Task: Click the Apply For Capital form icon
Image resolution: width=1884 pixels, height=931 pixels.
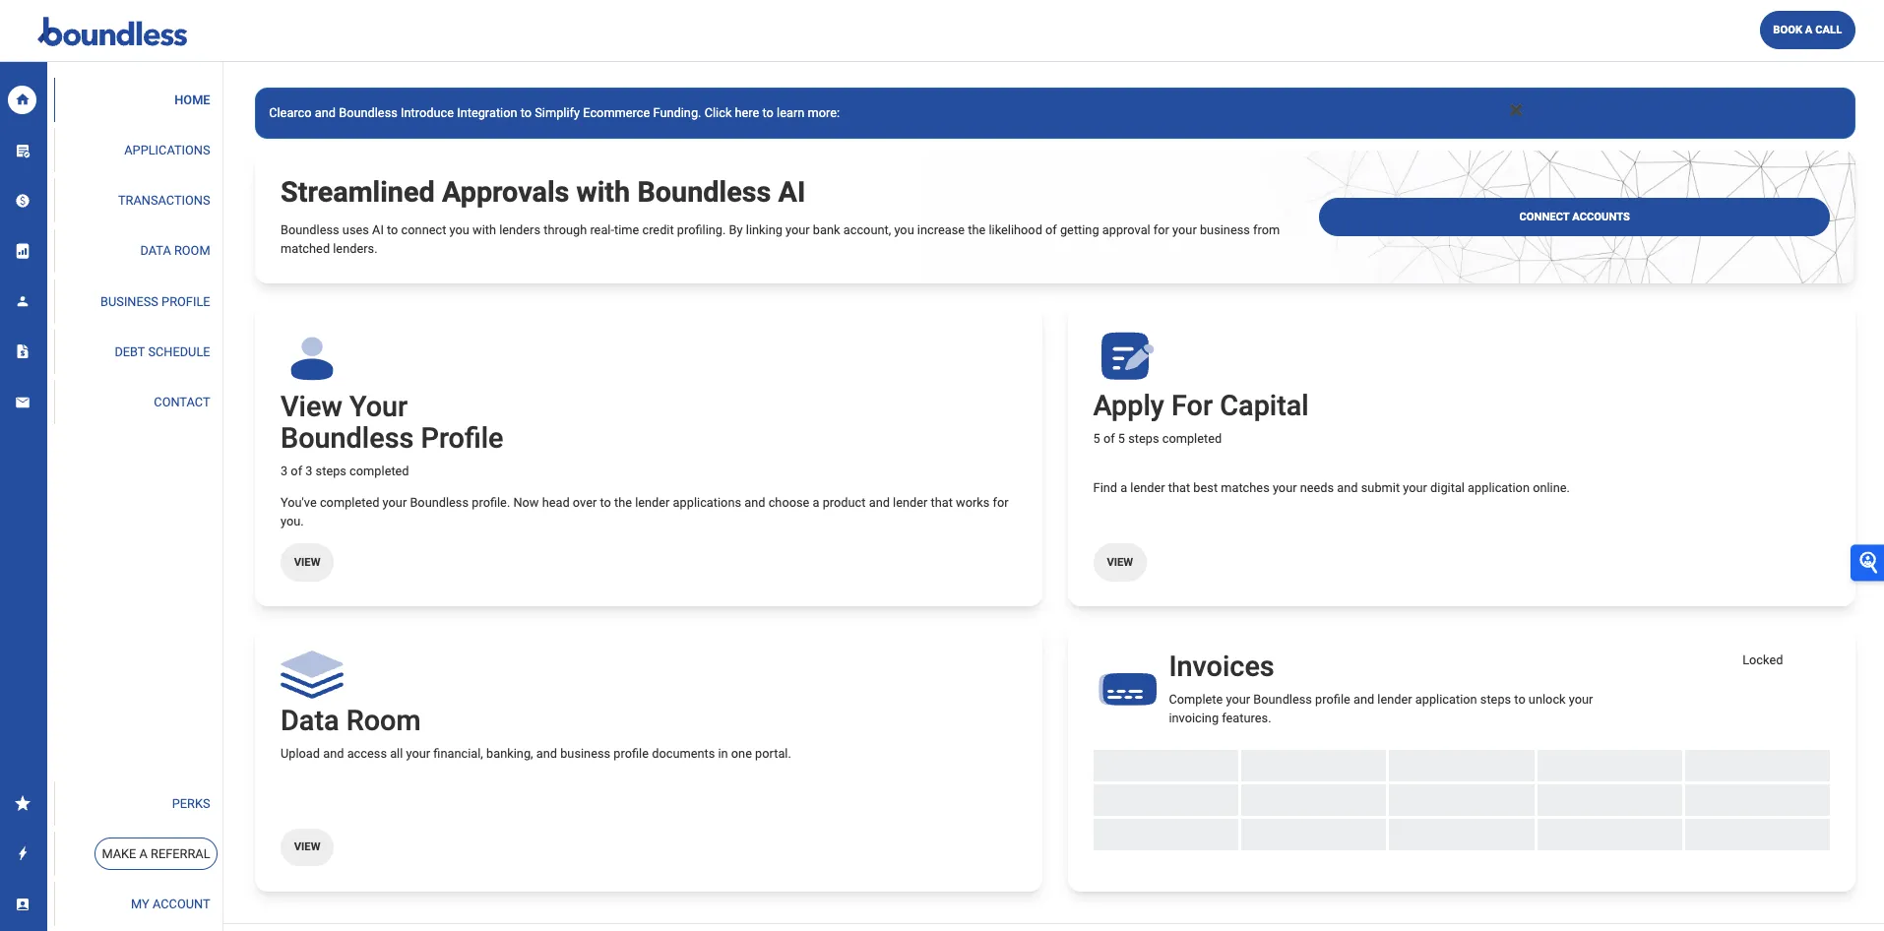Action: click(x=1126, y=355)
